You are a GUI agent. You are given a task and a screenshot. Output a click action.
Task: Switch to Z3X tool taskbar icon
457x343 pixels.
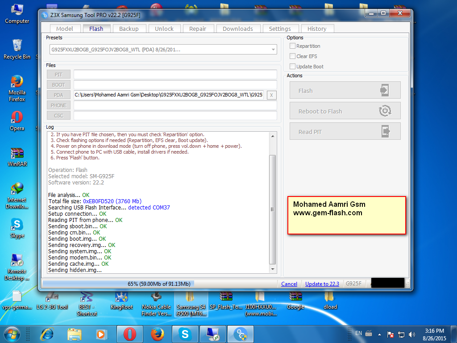coord(241,334)
